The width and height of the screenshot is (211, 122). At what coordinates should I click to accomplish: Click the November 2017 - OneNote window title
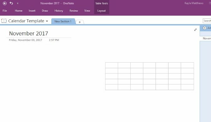tap(57, 3)
